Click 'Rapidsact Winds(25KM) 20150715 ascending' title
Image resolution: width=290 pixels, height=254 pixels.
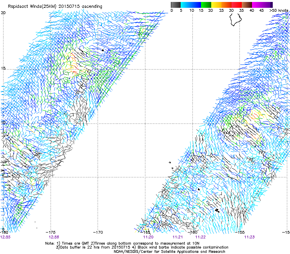tap(55, 7)
